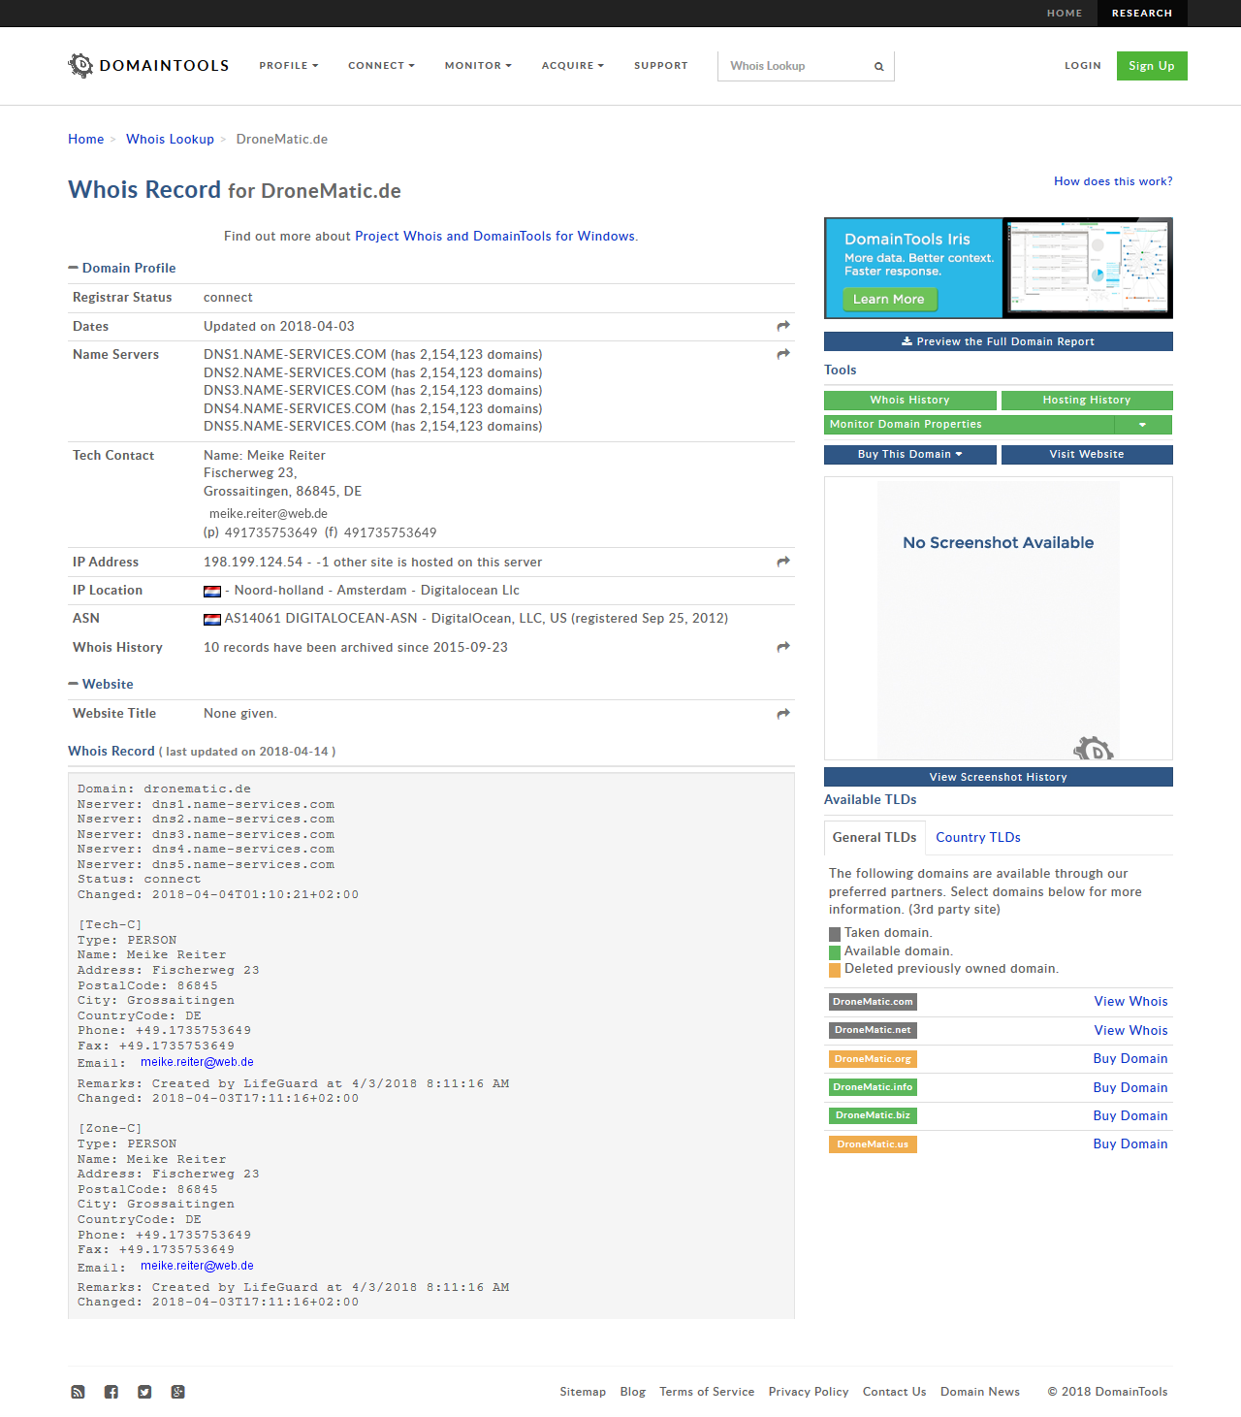Open the Profile dropdown menu
Screen dimensions: 1241x1417
tap(289, 66)
